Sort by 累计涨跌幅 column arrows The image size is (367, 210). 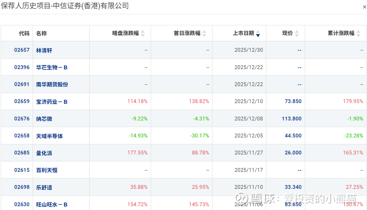coord(358,33)
